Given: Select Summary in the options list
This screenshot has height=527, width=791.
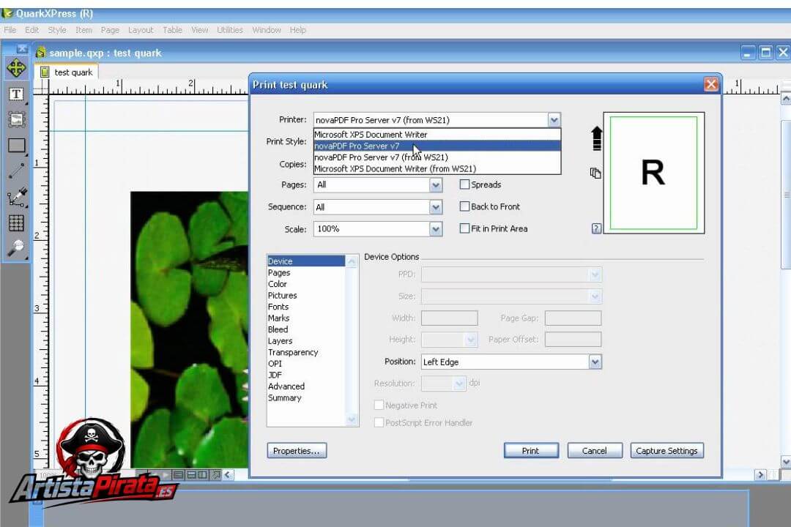Looking at the screenshot, I should click(305, 398).
